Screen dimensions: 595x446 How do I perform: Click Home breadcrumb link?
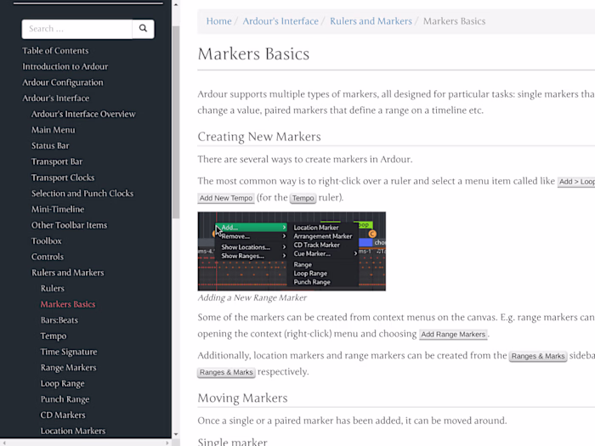coord(219,21)
